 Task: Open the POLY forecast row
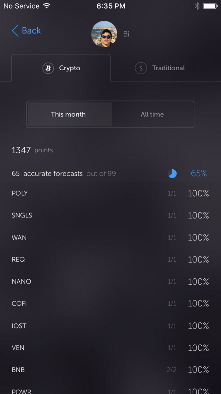click(110, 193)
